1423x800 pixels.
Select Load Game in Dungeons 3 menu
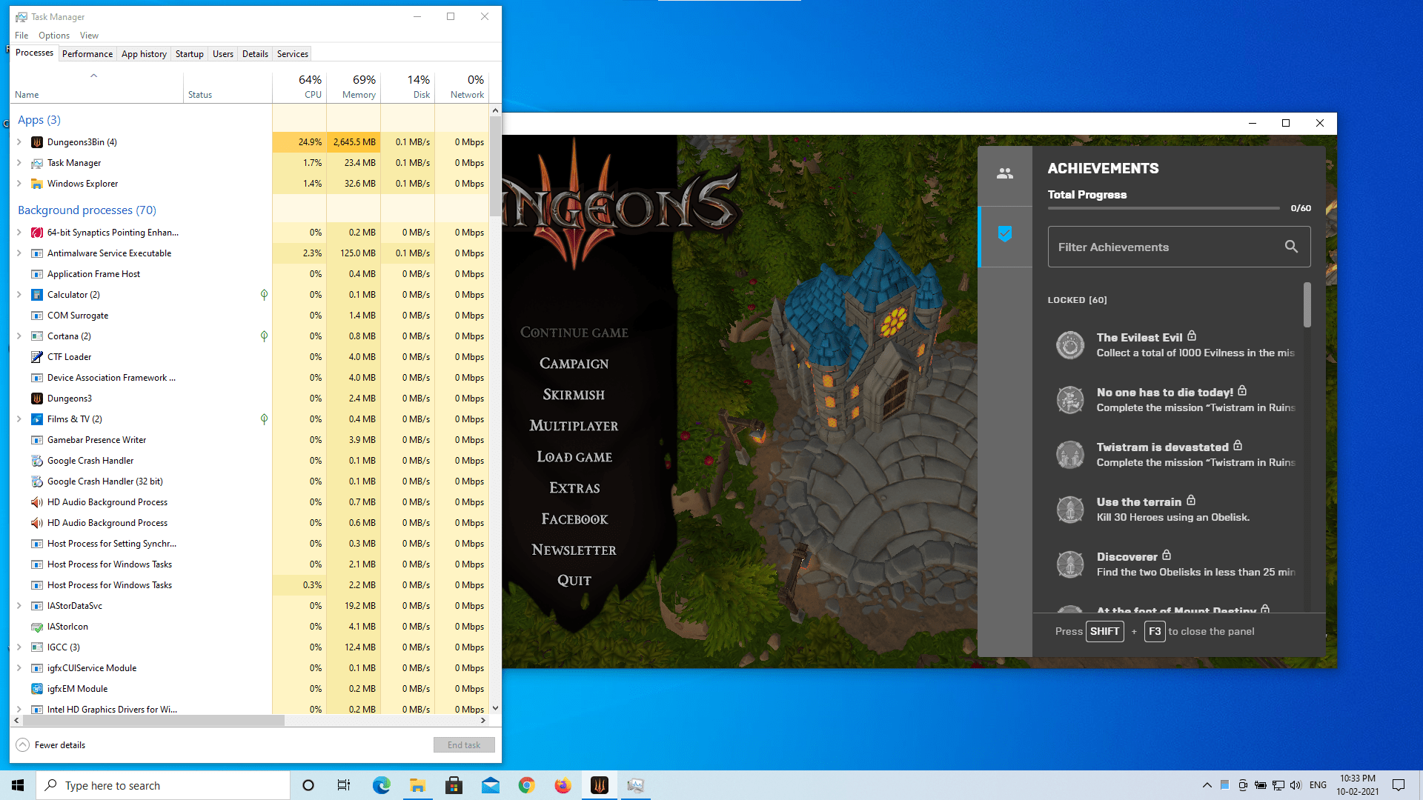pyautogui.click(x=574, y=457)
